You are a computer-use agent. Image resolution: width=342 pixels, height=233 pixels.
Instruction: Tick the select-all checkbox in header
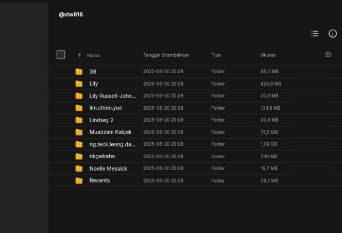61,55
